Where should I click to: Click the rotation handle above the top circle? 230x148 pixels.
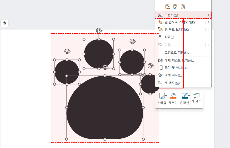pos(99,31)
